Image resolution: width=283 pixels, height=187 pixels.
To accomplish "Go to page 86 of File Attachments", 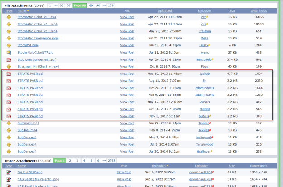I will (x=62, y=5).
